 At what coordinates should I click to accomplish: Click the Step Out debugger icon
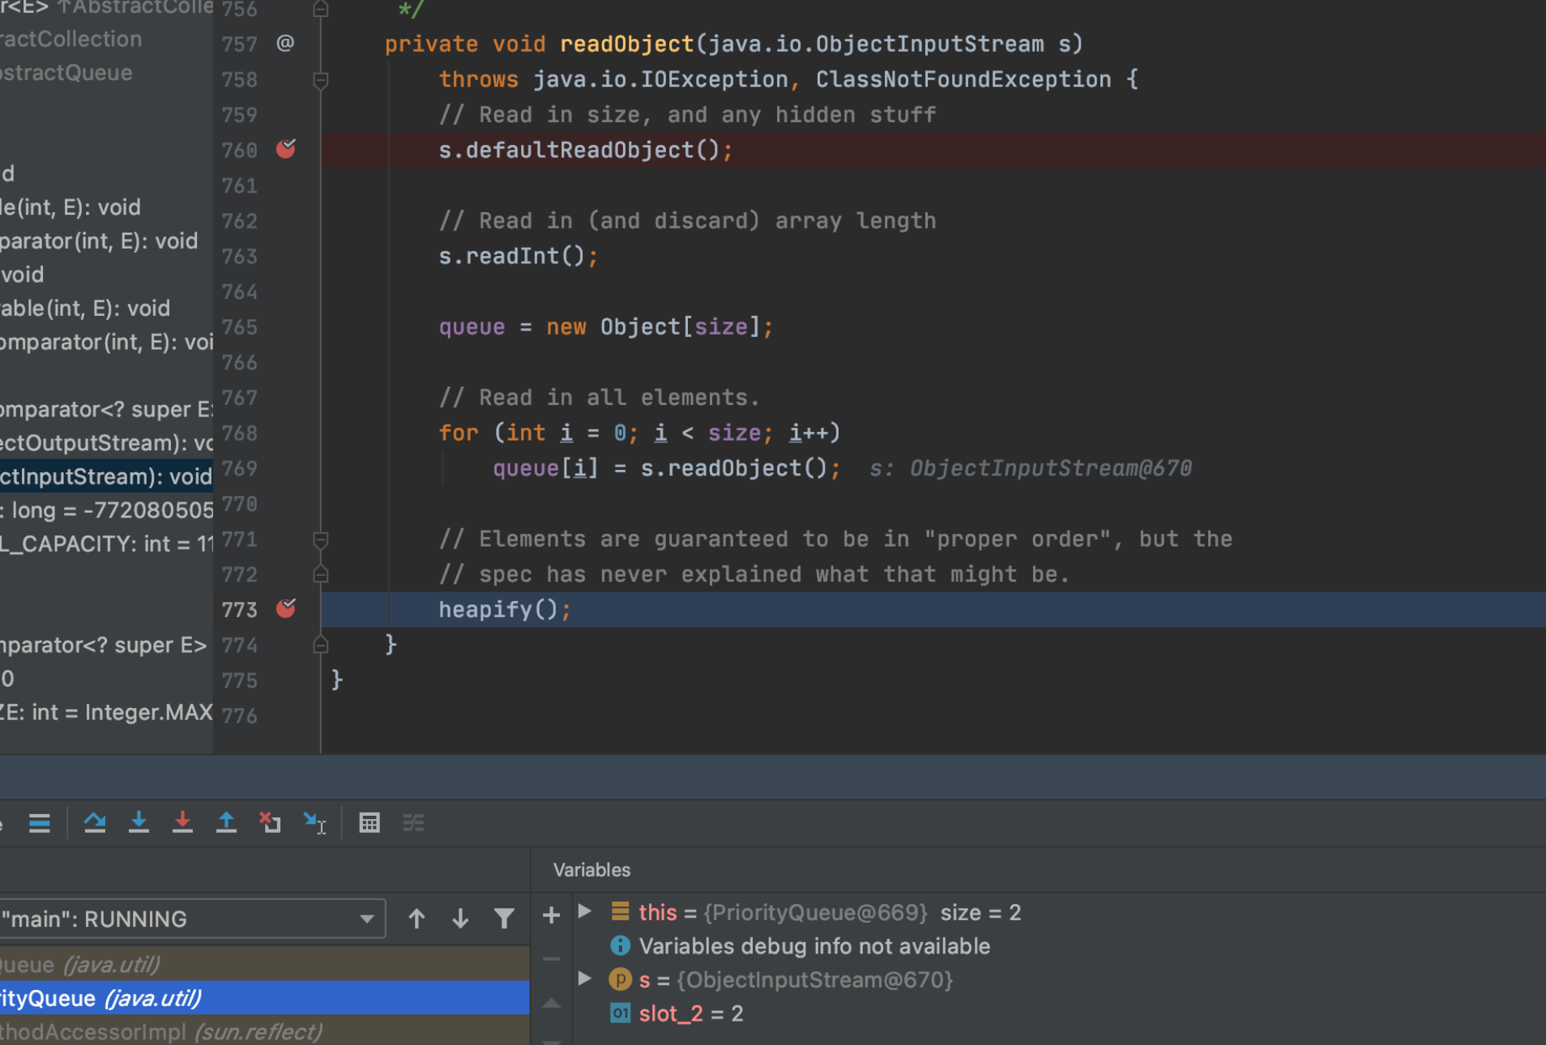[226, 823]
